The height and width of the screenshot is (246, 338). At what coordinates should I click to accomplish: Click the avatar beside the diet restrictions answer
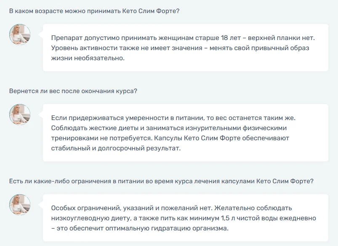(19, 205)
